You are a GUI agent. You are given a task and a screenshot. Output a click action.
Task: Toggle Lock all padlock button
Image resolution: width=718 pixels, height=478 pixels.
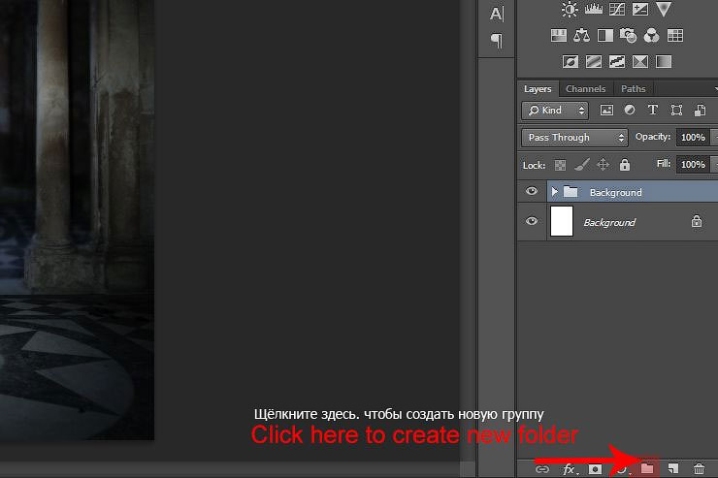(x=625, y=165)
